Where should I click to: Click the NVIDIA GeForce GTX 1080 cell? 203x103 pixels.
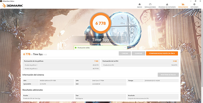pyautogui.click(x=57, y=81)
